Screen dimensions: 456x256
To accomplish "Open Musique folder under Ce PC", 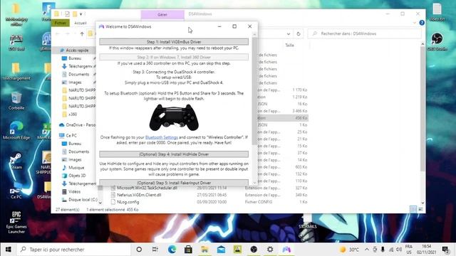I will pyautogui.click(x=76, y=168).
